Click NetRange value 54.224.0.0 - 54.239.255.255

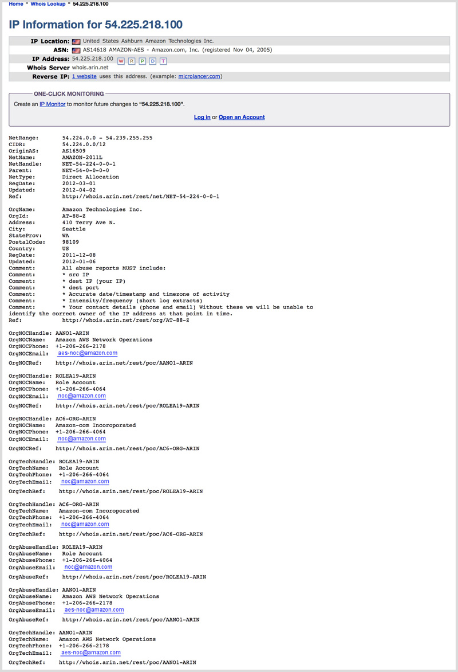(x=108, y=138)
